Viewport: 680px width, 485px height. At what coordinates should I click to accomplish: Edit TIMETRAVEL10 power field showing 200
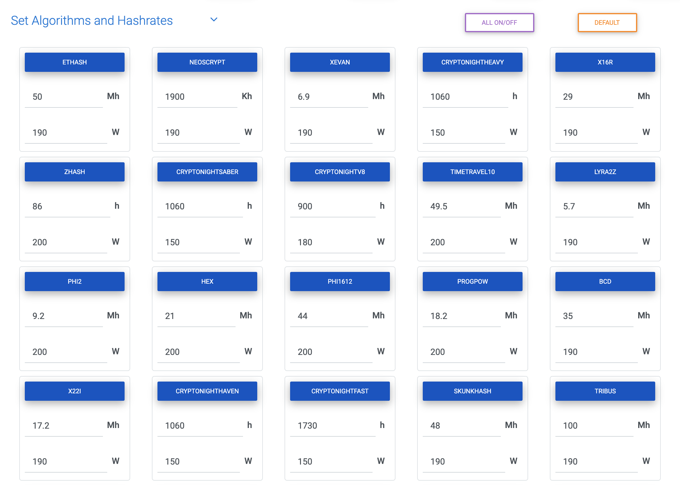click(464, 242)
